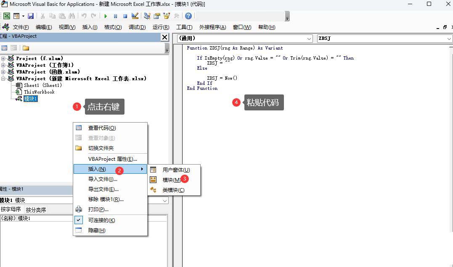
Task: Toggle the 隐藏 option in the context menu
Action: click(96, 230)
